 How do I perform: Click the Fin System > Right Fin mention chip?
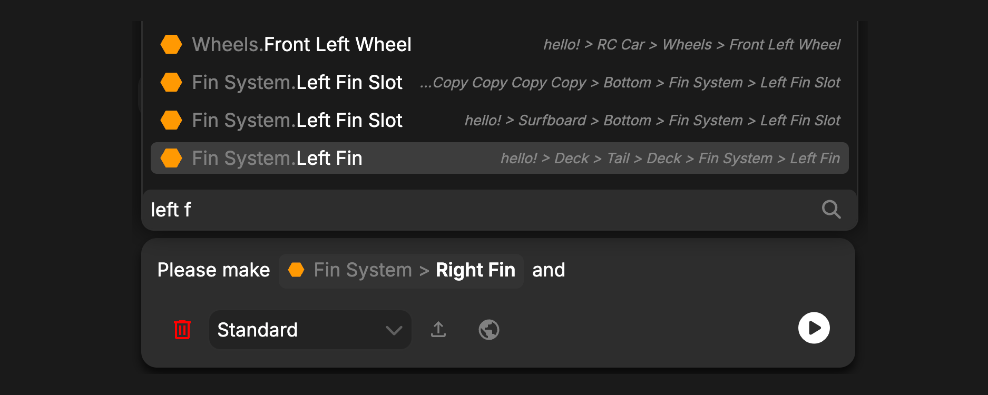coord(401,271)
